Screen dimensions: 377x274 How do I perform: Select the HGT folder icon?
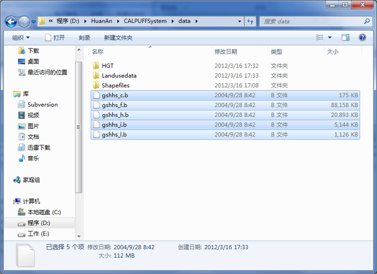(x=96, y=66)
